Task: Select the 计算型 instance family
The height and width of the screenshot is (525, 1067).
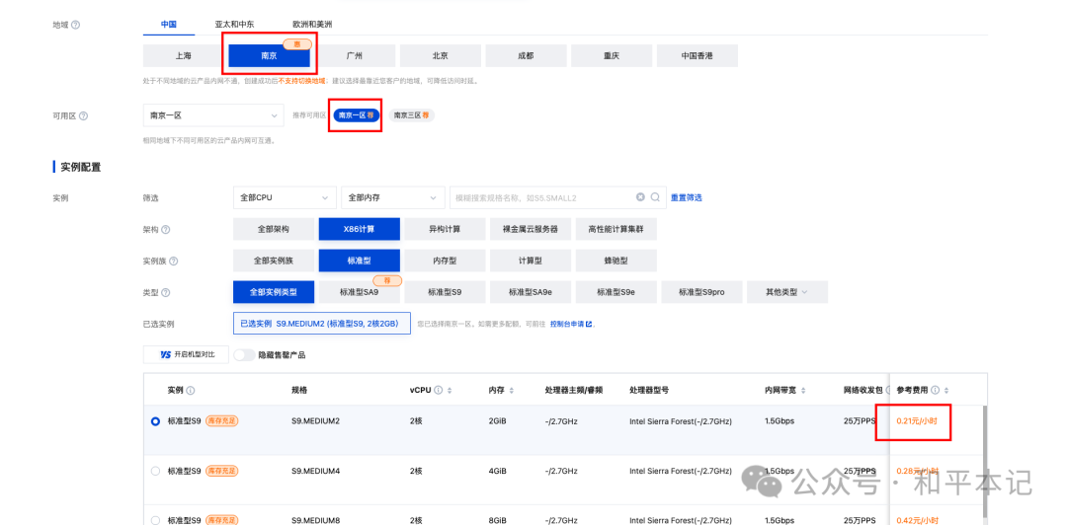Action: click(531, 261)
